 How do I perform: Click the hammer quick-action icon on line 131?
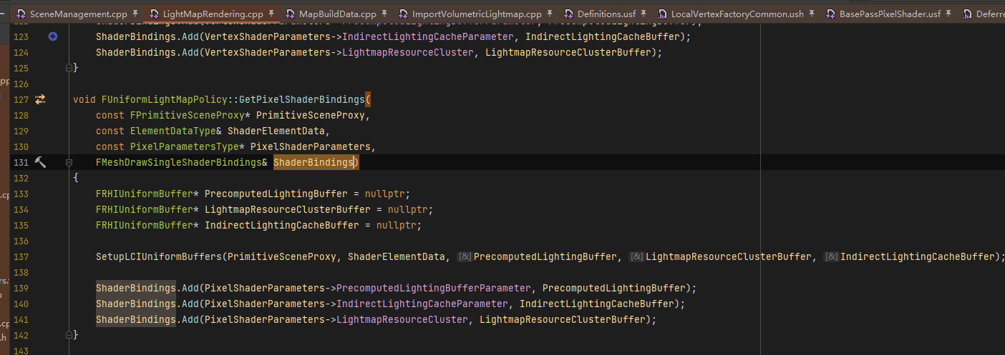tap(40, 163)
